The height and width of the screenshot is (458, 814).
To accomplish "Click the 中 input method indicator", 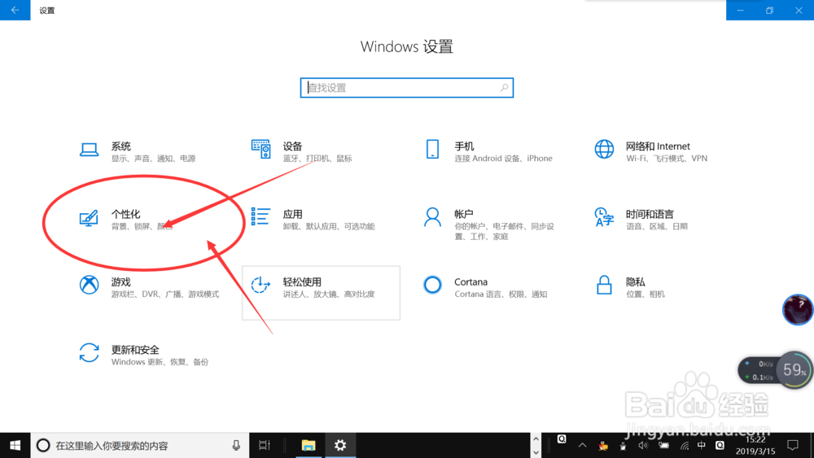I will tap(702, 445).
